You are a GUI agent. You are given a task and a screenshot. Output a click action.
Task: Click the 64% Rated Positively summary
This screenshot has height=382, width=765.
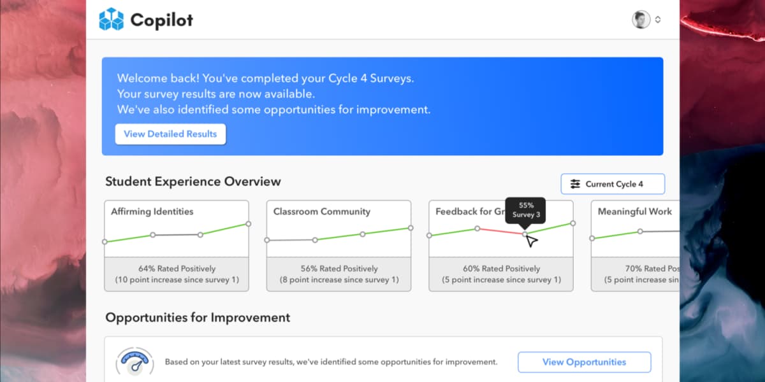(177, 269)
